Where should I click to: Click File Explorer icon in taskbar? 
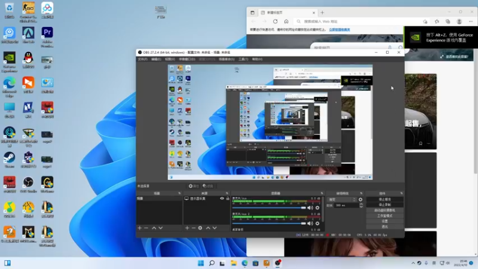234,263
